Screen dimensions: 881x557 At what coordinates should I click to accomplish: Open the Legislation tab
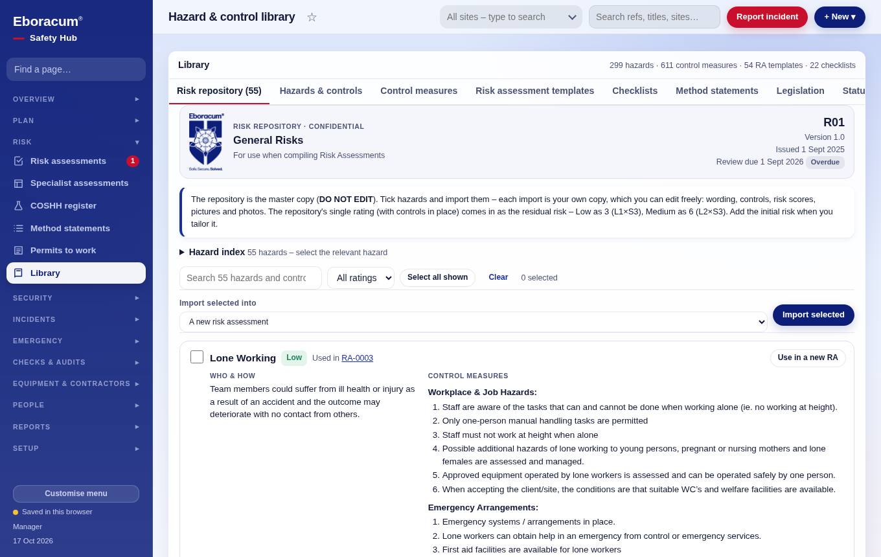pyautogui.click(x=800, y=91)
